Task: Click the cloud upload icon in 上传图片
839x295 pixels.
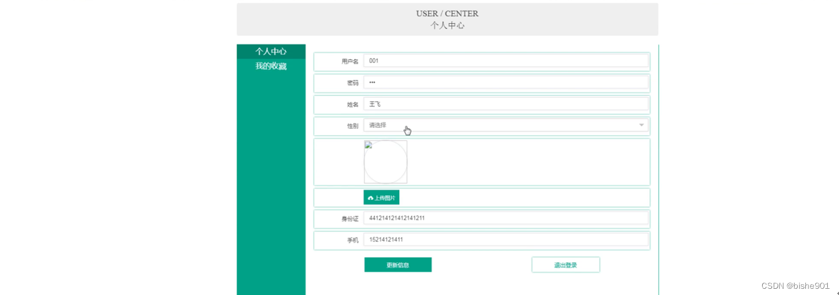Action: pos(370,198)
